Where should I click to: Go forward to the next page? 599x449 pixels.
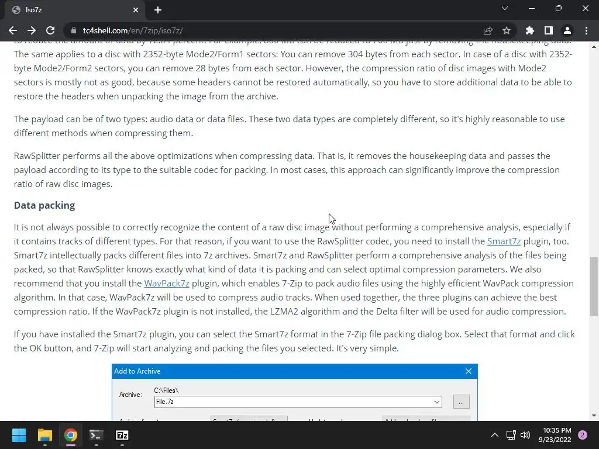click(32, 30)
